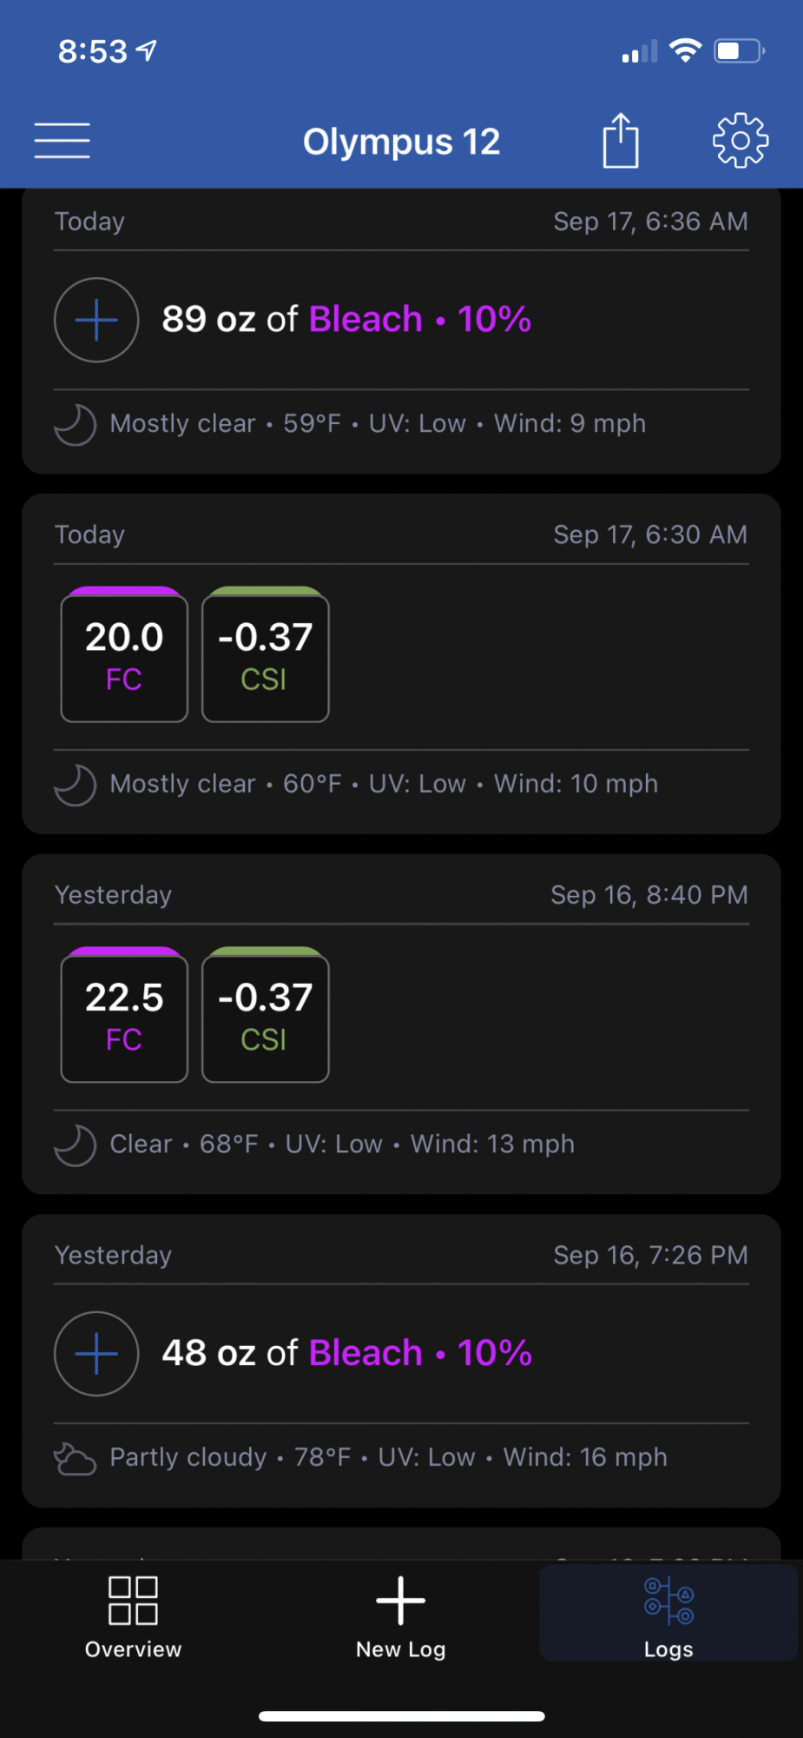Tap plus circle beside 48 oz Bleach
This screenshot has height=1738, width=803.
(x=96, y=1353)
